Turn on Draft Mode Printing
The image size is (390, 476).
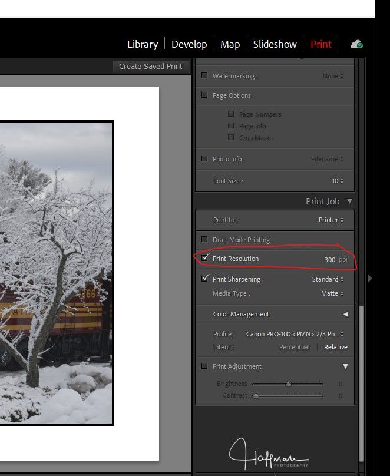click(204, 240)
